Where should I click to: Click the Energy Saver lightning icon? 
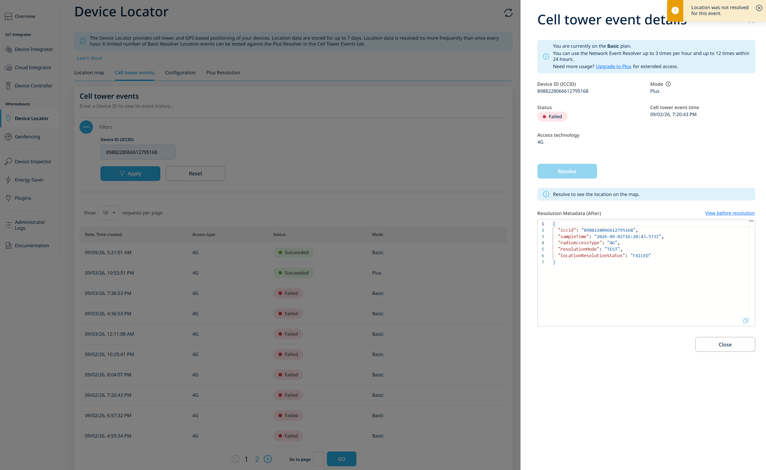tap(8, 180)
